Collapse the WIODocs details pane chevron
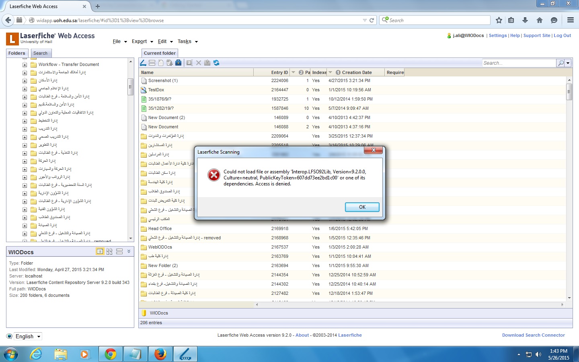 (129, 251)
